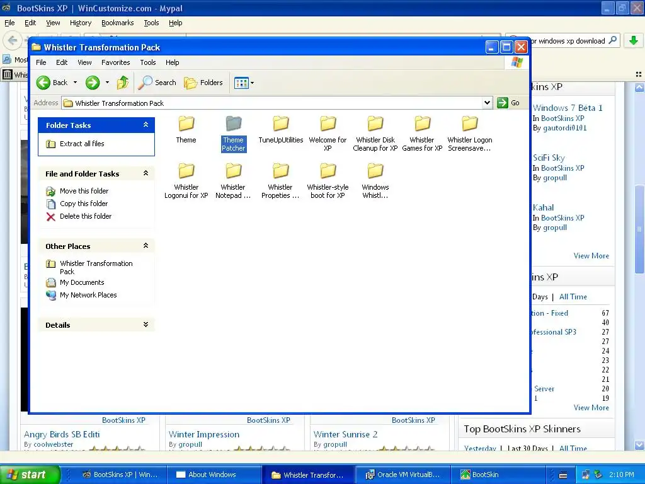Open the Windows 7 Beta 1 skin link
Viewport: 645px width, 484px height.
pos(568,108)
